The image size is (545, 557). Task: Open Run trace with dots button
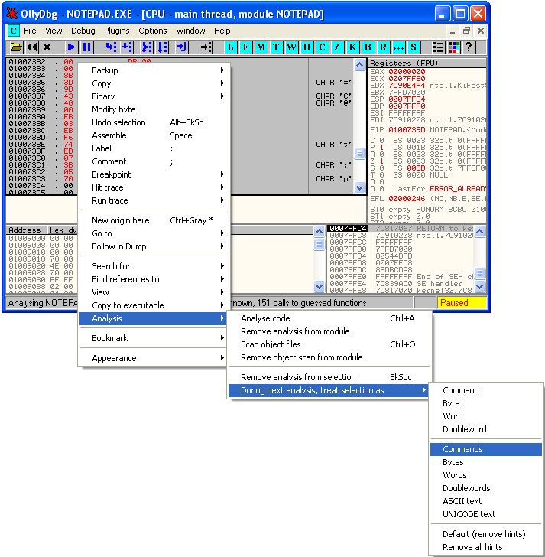point(398,47)
